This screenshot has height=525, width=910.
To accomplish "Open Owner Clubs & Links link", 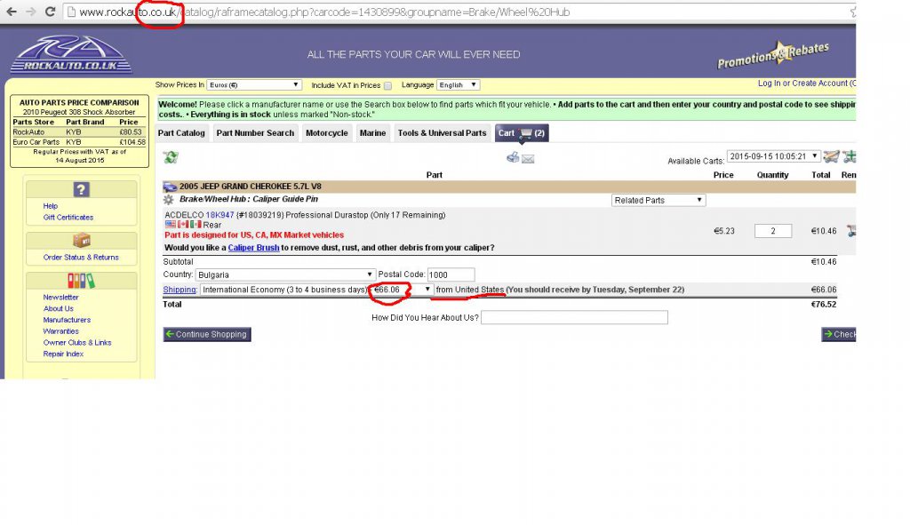I will [77, 343].
